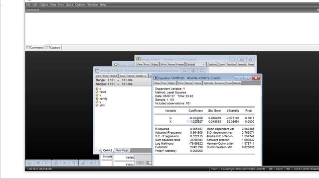Click the DB = none status bar entry
The image size is (319, 179).
[x=276, y=169]
